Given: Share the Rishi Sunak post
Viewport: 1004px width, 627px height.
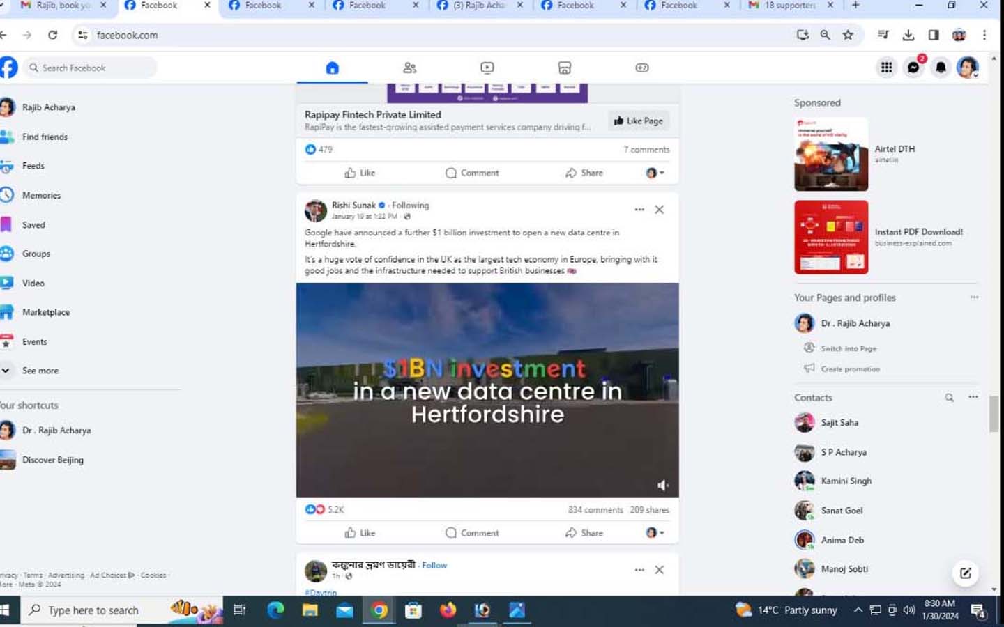Looking at the screenshot, I should [x=584, y=533].
